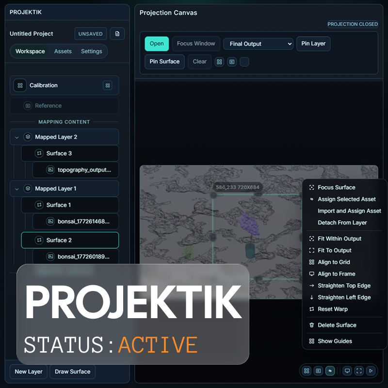
Task: Click the project file icon beside UNSAVED
Action: (117, 34)
